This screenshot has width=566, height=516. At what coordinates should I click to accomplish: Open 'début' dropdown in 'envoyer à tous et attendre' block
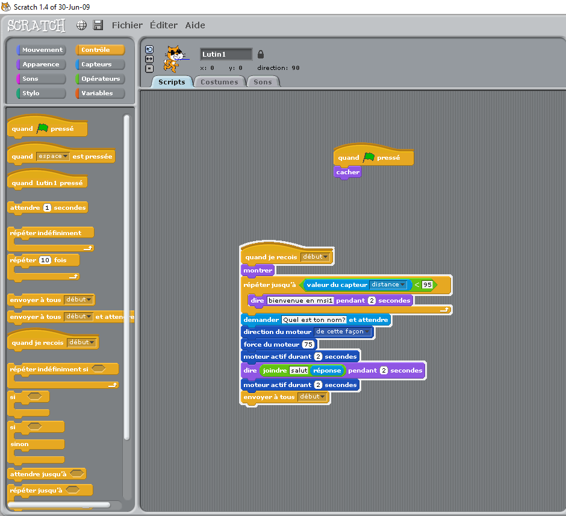(78, 316)
